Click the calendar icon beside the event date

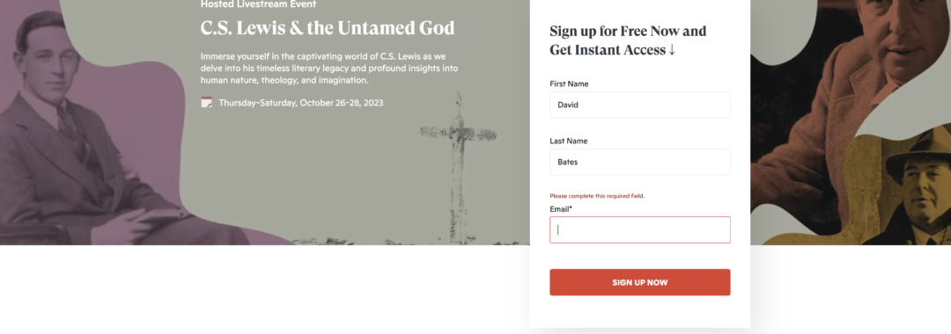click(206, 102)
